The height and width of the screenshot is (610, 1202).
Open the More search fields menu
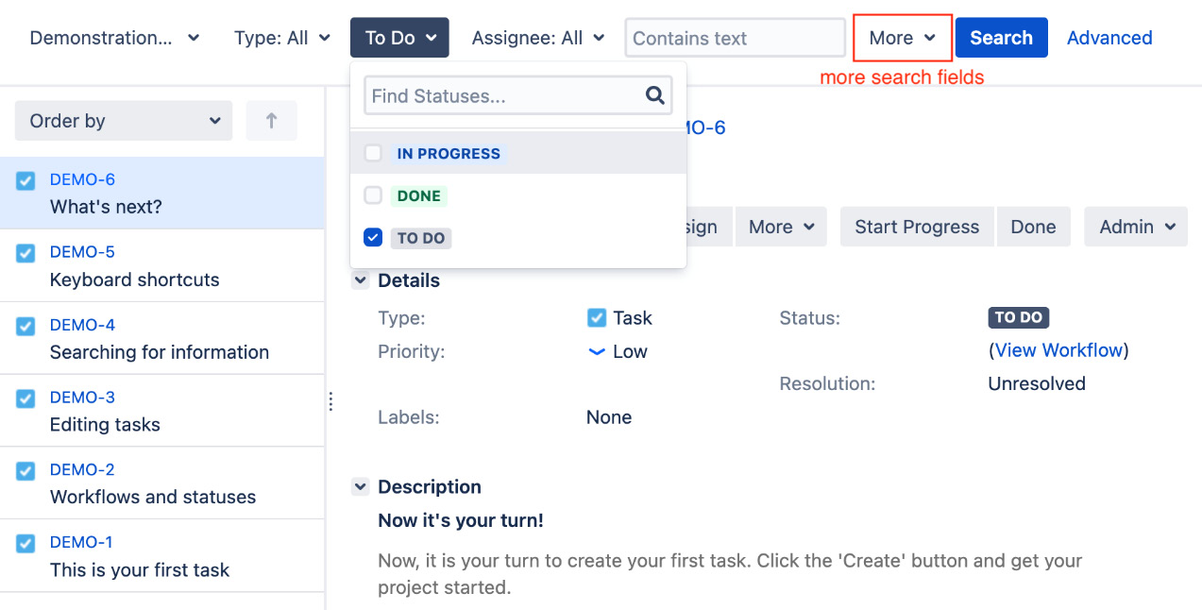902,38
